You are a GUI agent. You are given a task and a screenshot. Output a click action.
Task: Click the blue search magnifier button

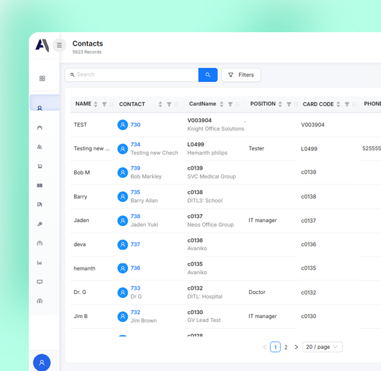(x=208, y=74)
